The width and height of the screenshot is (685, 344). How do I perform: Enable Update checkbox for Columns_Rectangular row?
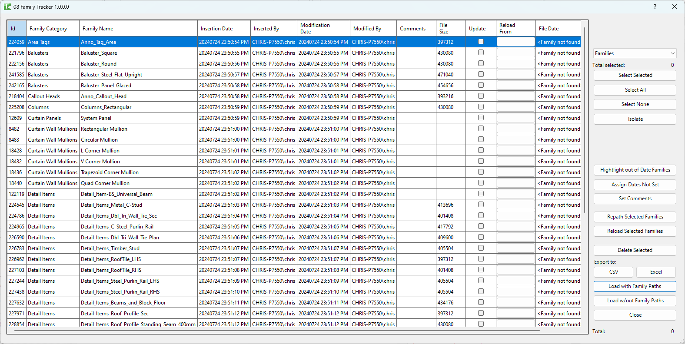[x=481, y=107]
